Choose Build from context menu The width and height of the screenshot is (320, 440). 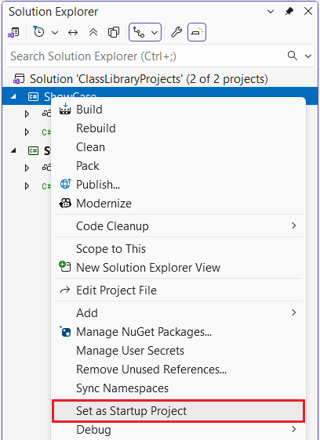179,110
